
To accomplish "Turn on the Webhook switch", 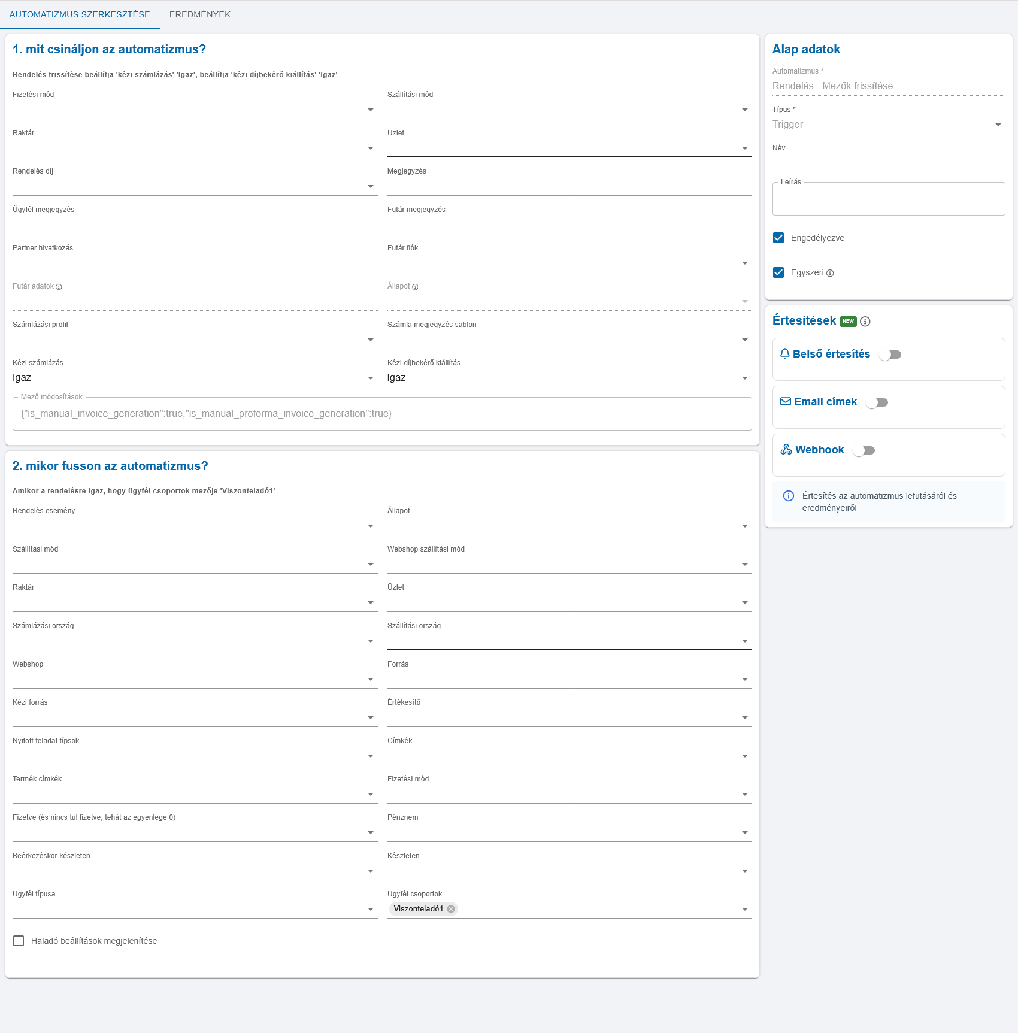I will point(864,450).
